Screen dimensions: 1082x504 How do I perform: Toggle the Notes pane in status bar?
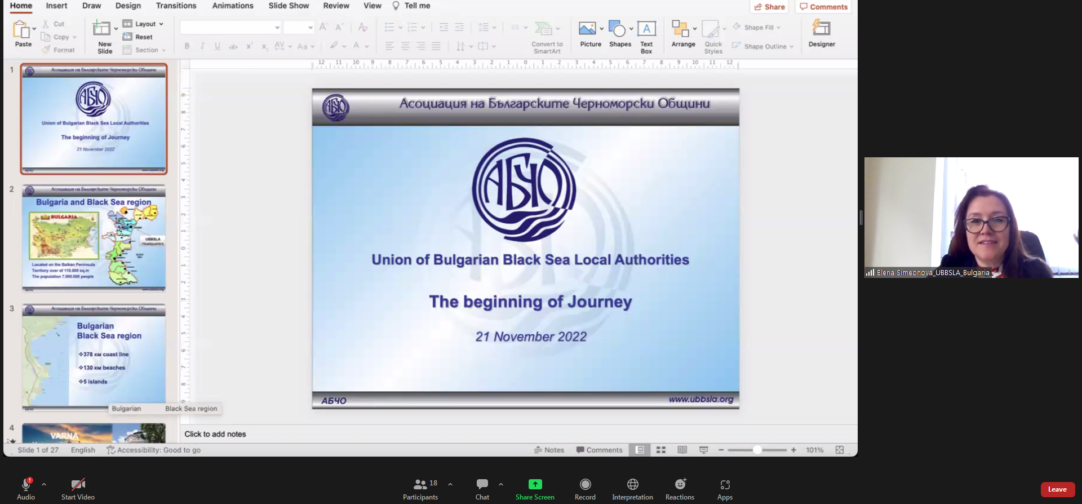point(549,450)
